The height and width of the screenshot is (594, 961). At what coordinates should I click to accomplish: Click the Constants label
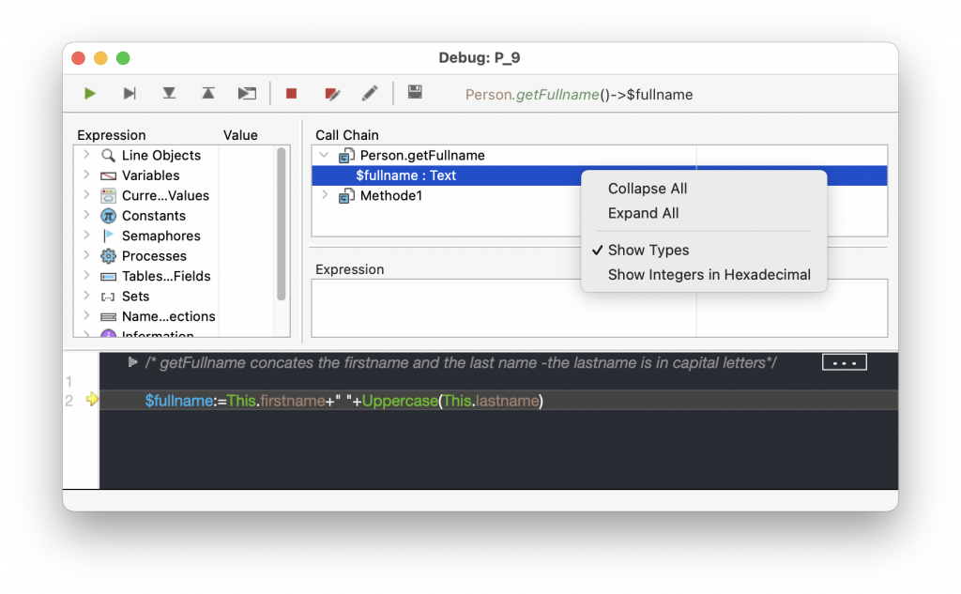[x=154, y=216]
